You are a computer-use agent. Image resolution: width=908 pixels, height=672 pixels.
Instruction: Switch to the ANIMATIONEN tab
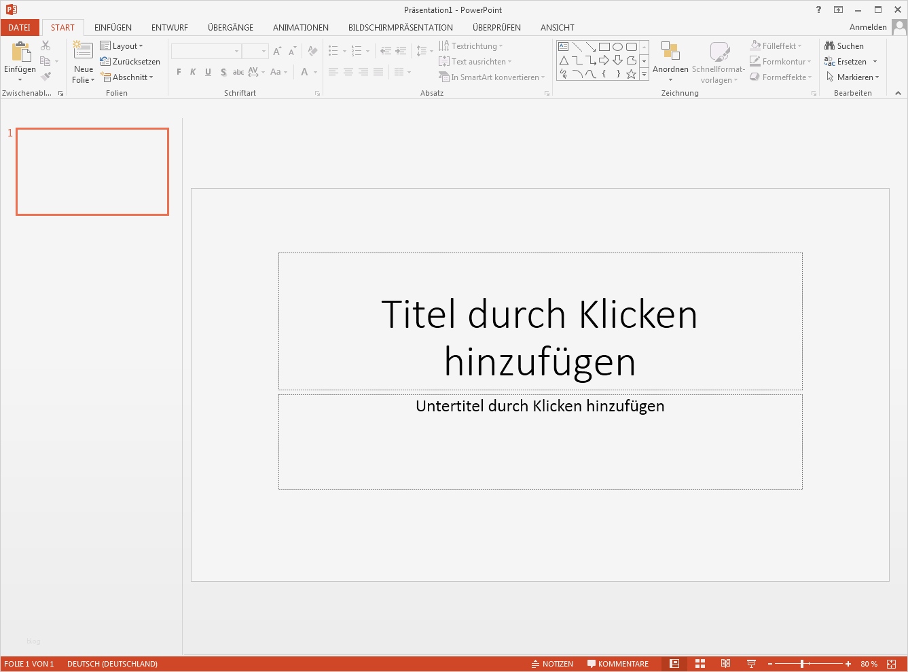(300, 28)
